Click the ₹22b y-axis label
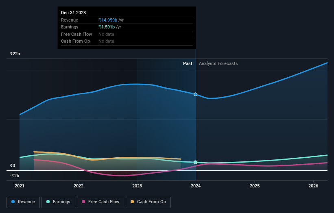Viewport: 334px width, 213px height. pyautogui.click(x=15, y=54)
